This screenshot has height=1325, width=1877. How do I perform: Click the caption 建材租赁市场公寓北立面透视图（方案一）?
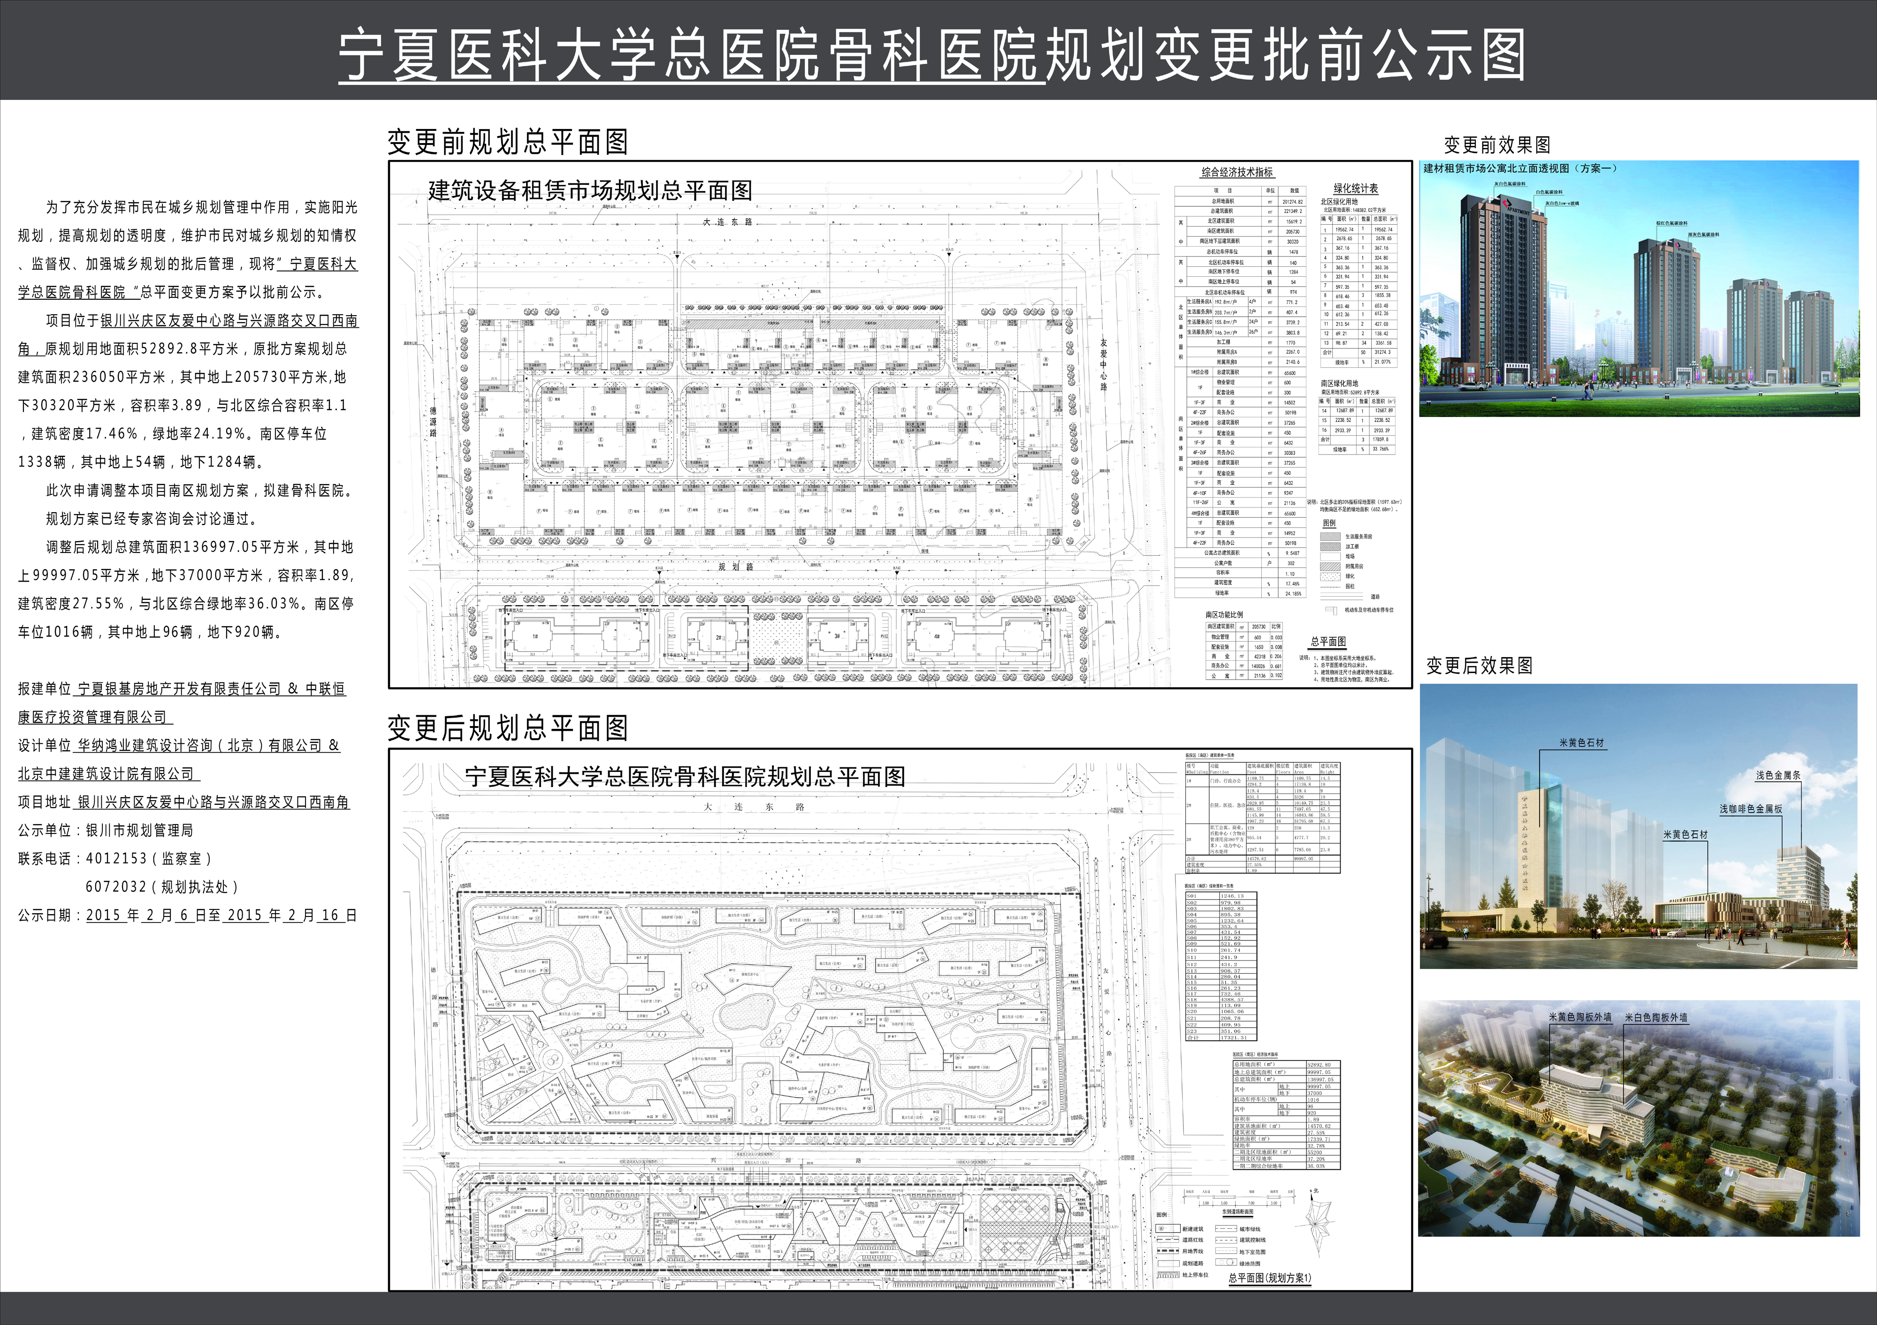tap(1520, 168)
